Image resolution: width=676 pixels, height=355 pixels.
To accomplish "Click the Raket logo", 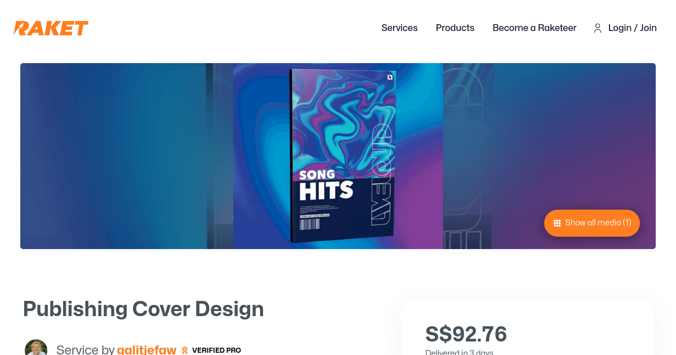I will (x=51, y=28).
